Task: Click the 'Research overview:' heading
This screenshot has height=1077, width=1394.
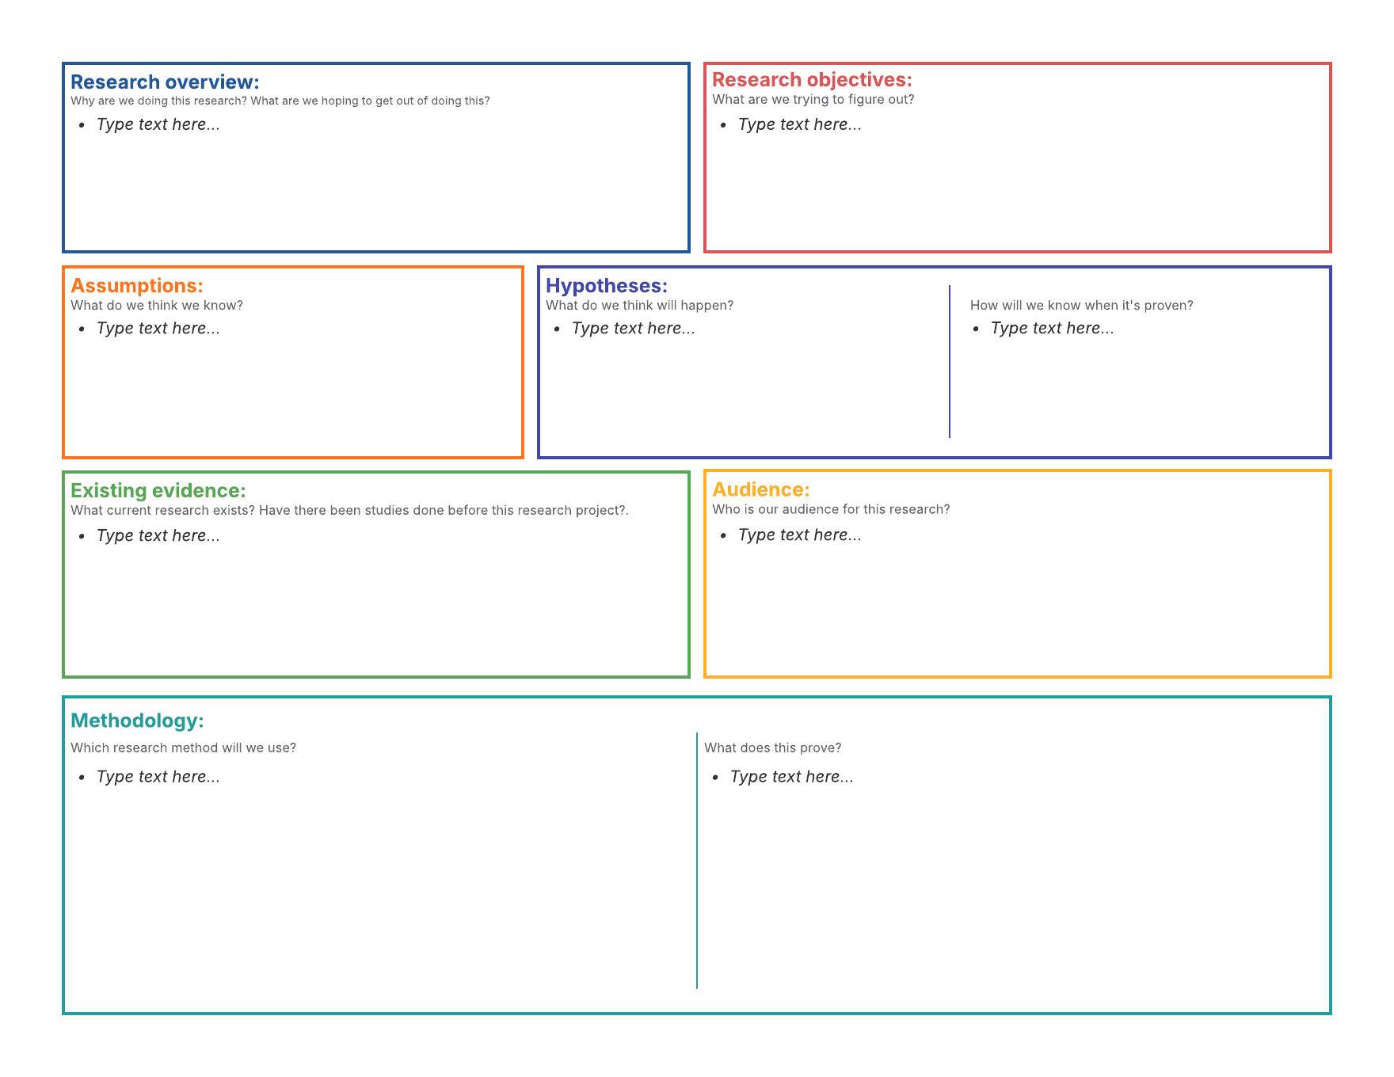Action: (165, 82)
